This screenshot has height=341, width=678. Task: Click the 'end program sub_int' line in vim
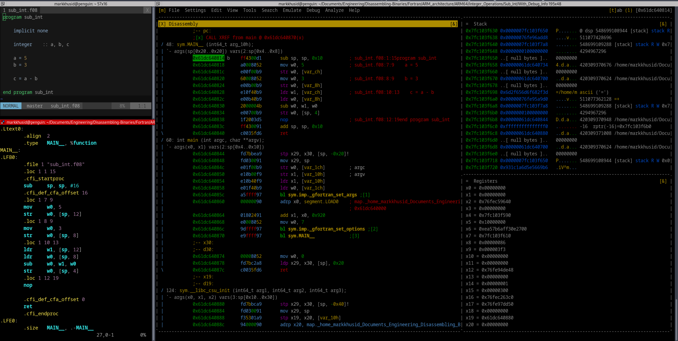(28, 92)
